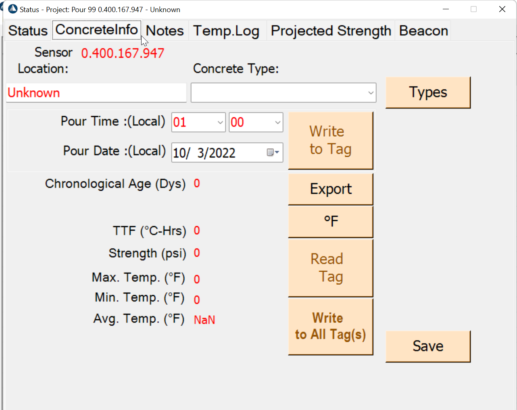Open the pour hour dropdown showing 01
Screen dimensions: 517x410
pos(198,122)
